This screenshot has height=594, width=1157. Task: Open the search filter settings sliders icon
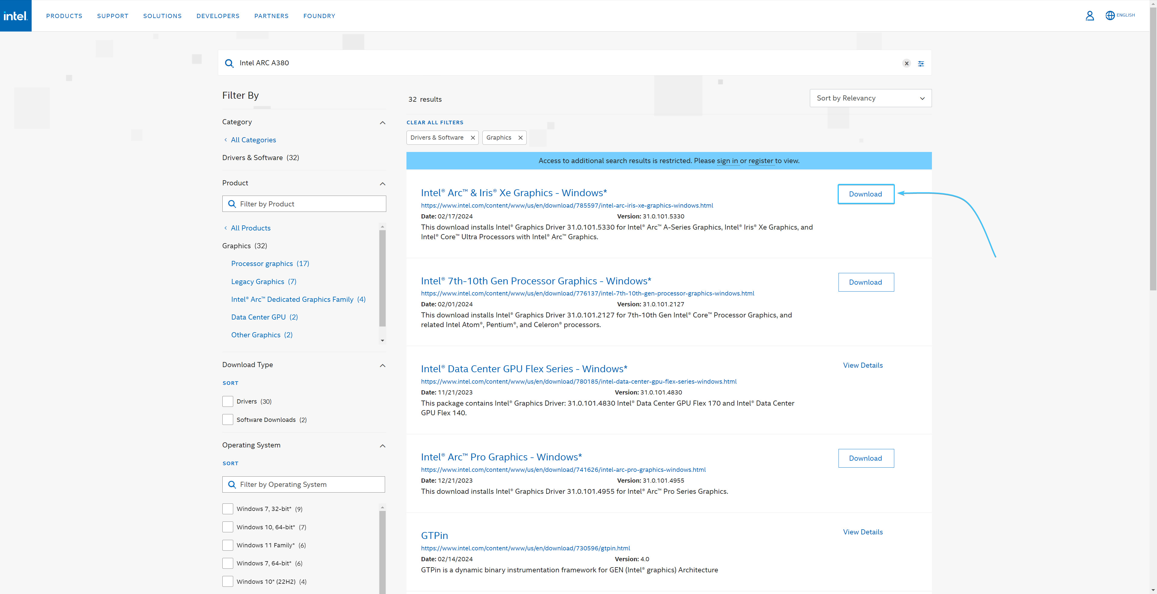click(x=921, y=64)
